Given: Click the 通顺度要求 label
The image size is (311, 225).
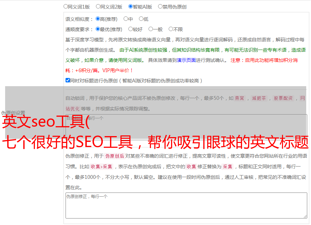Looking at the screenshot, I should point(79,30).
